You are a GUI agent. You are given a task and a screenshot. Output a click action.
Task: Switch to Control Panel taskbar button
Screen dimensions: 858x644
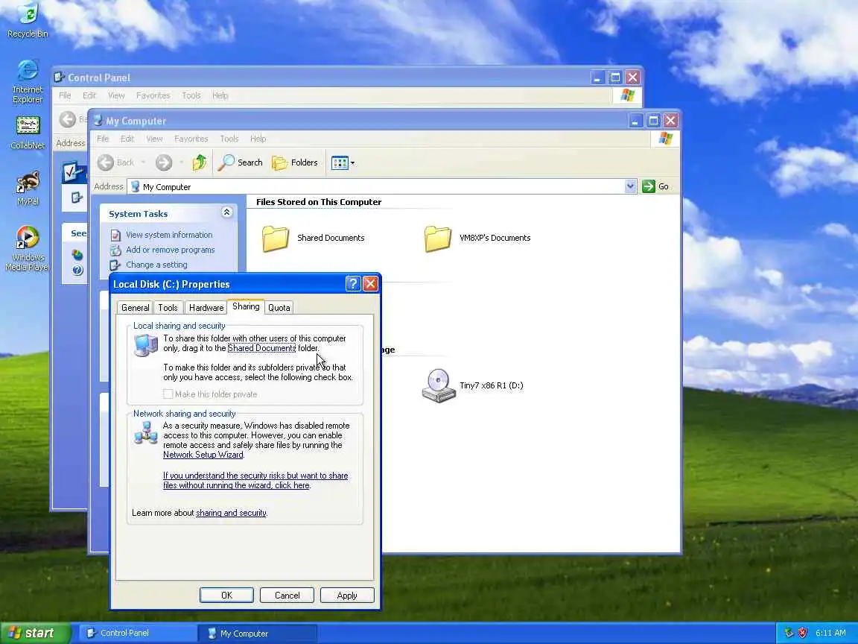tap(139, 634)
